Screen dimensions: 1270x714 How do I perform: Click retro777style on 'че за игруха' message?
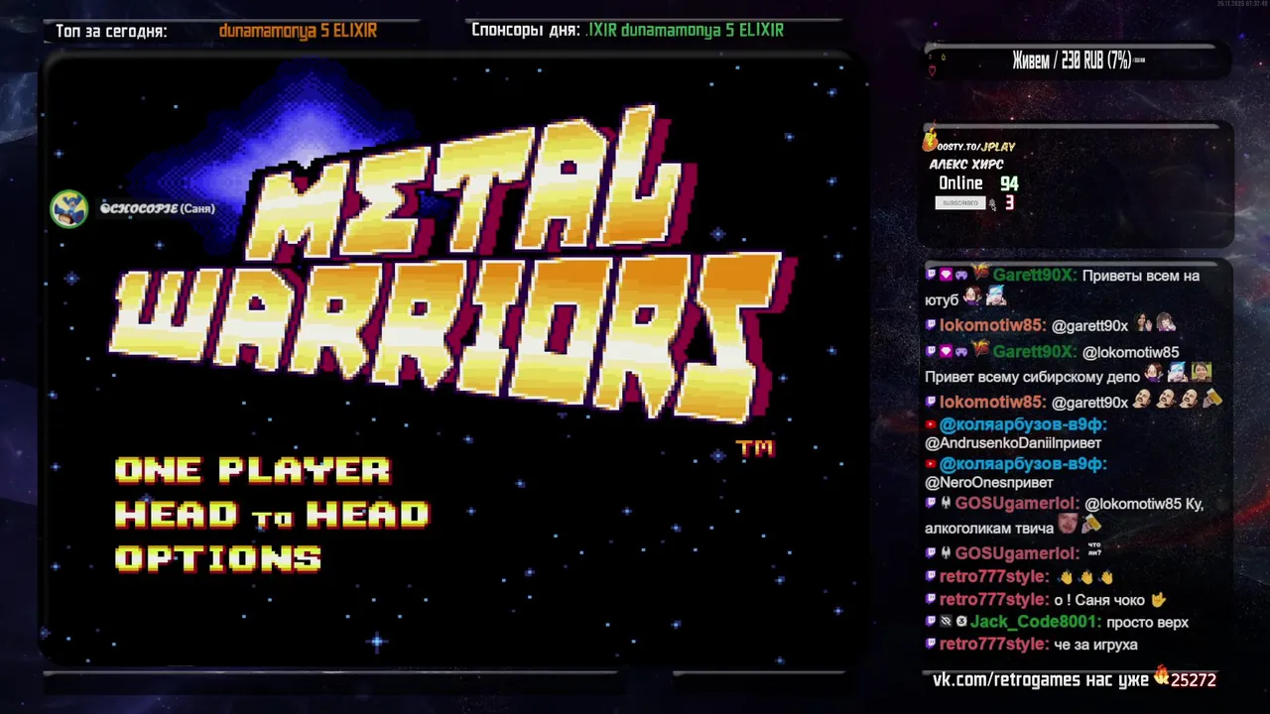click(994, 645)
